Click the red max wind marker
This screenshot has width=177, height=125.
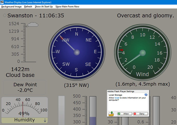click(121, 50)
